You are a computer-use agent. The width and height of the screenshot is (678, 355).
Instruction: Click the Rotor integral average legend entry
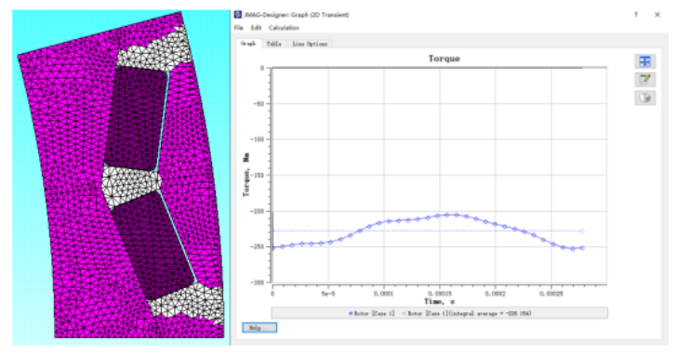pyautogui.click(x=467, y=313)
